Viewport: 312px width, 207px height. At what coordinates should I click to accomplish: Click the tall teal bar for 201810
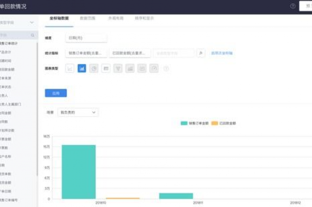(79, 172)
